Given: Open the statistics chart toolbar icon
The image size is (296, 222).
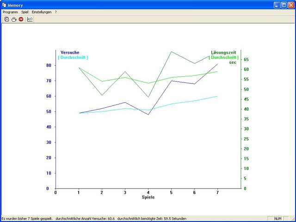Looking at the screenshot, I should [30, 19].
